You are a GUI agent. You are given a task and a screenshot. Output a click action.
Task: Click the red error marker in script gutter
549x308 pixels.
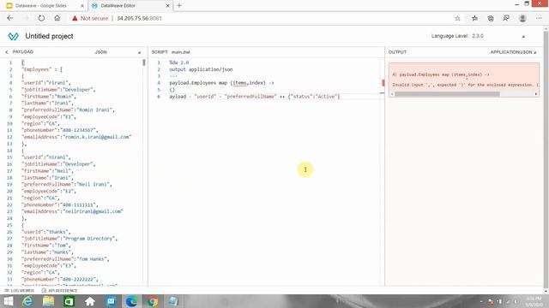[x=383, y=83]
